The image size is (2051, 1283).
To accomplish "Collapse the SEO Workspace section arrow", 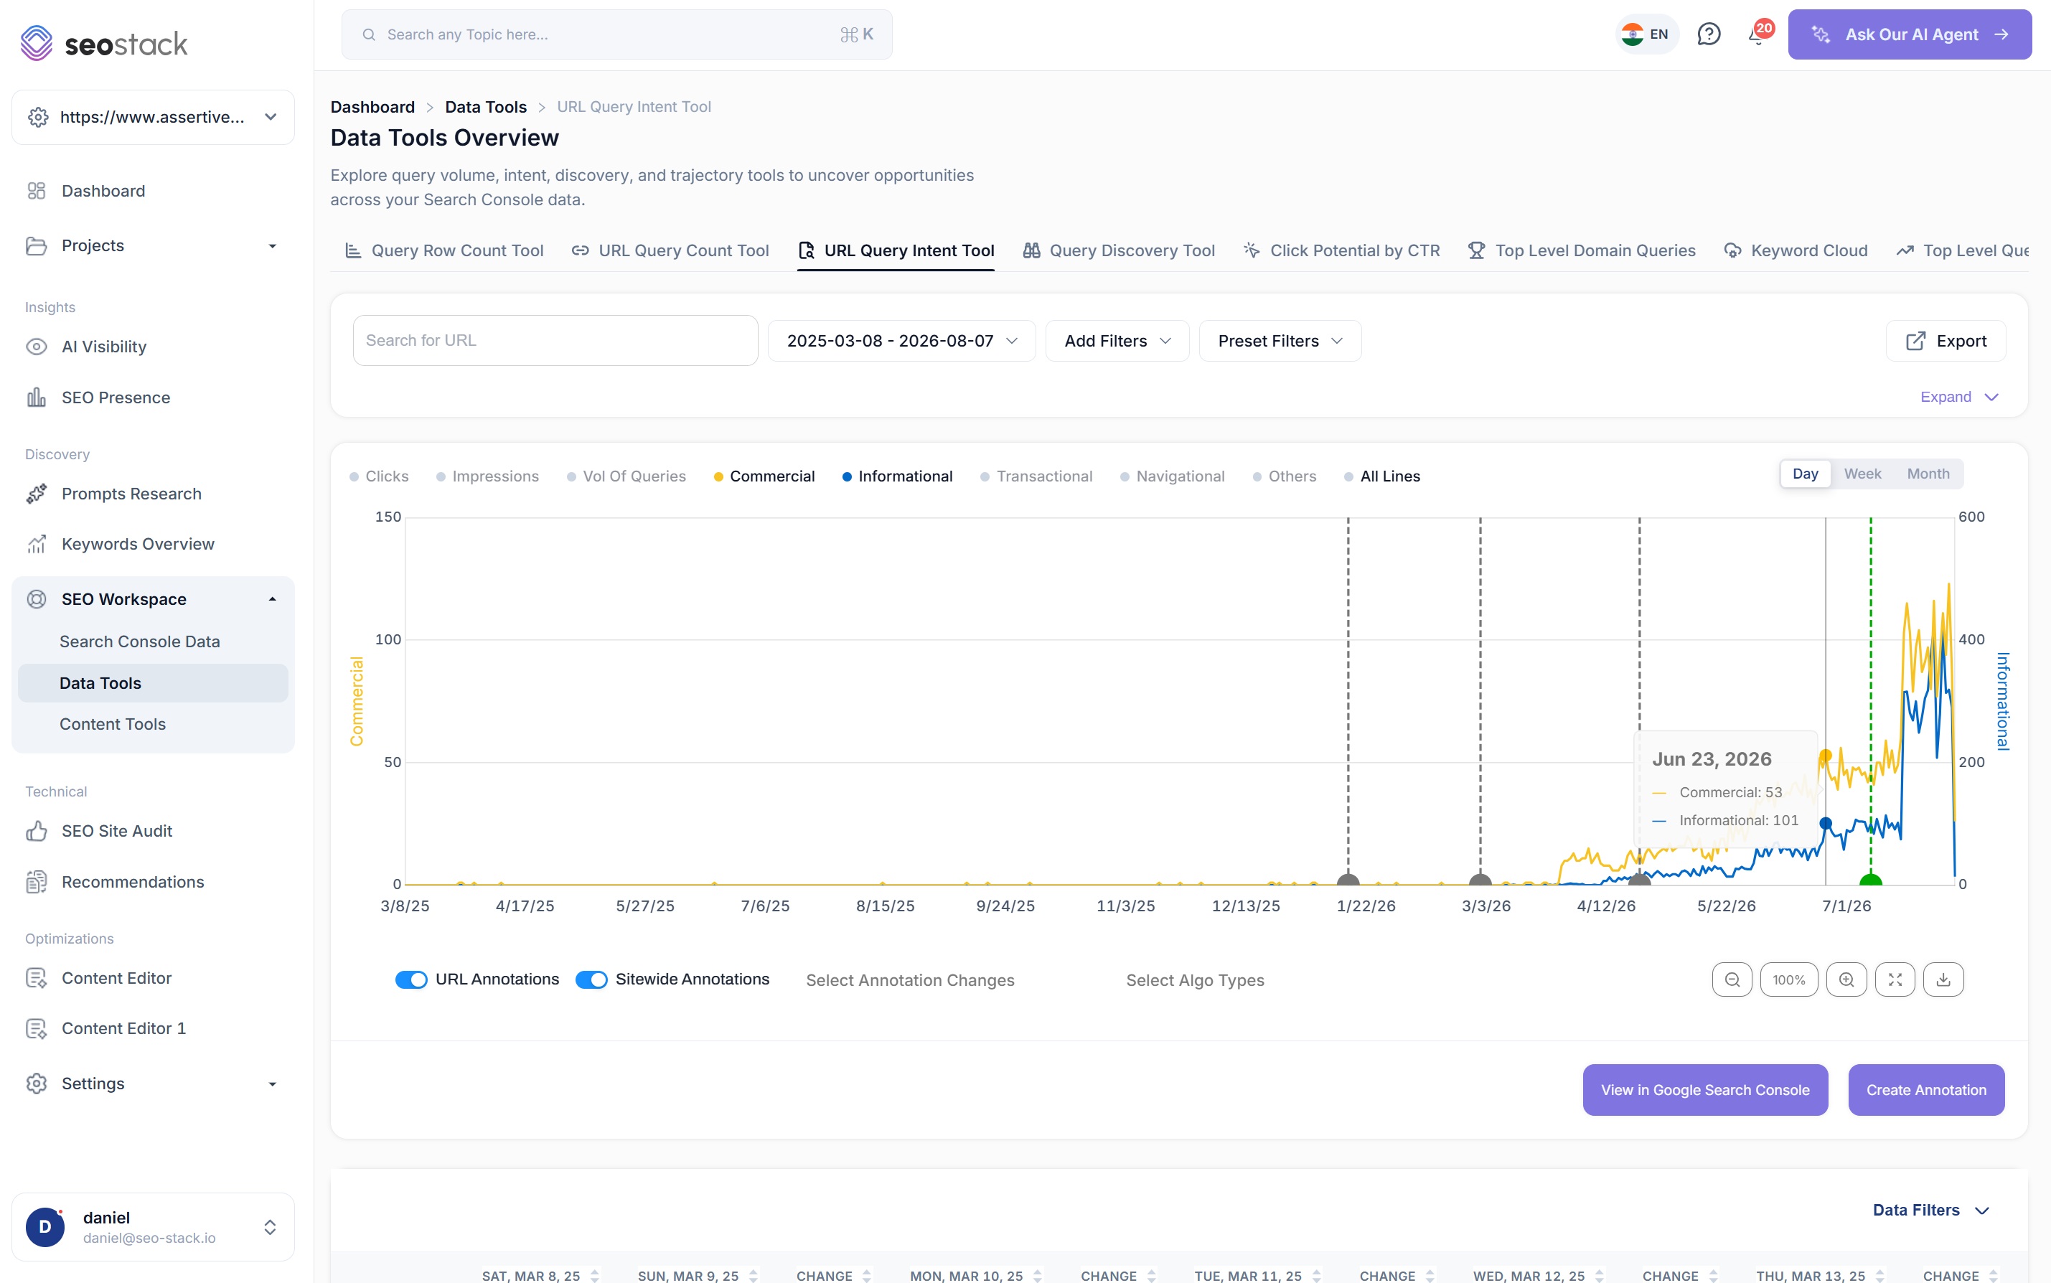I will [273, 599].
